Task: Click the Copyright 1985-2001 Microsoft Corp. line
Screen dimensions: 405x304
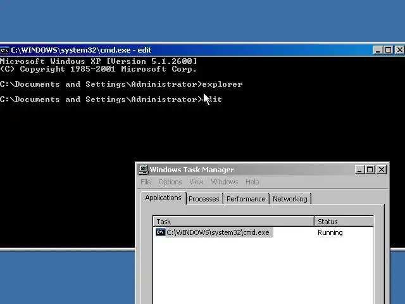Action: [99, 69]
